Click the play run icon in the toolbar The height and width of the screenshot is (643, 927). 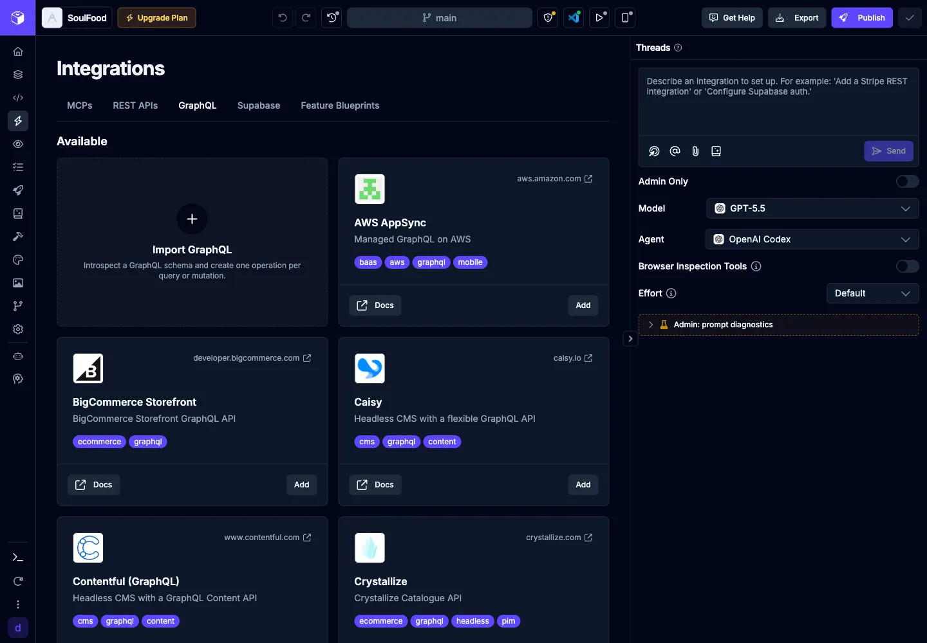click(599, 18)
